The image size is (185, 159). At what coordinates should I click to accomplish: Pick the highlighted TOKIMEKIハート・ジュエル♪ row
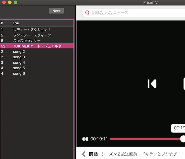coord(37,46)
